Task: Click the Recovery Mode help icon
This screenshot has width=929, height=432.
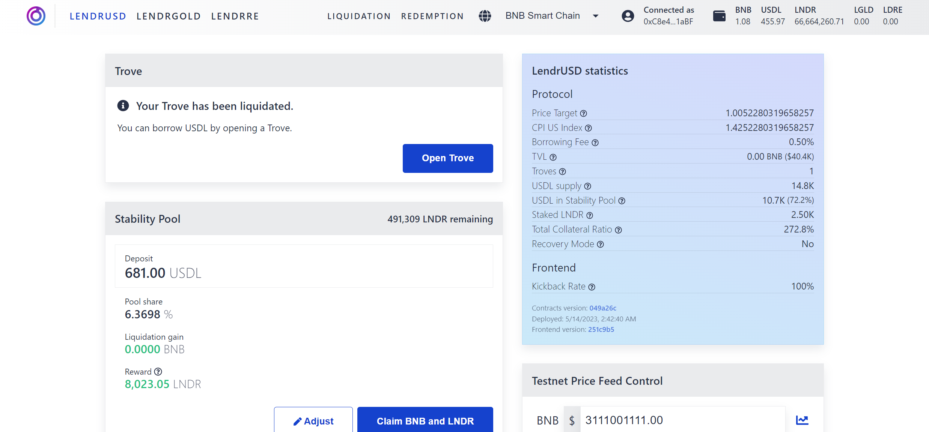Action: click(600, 244)
